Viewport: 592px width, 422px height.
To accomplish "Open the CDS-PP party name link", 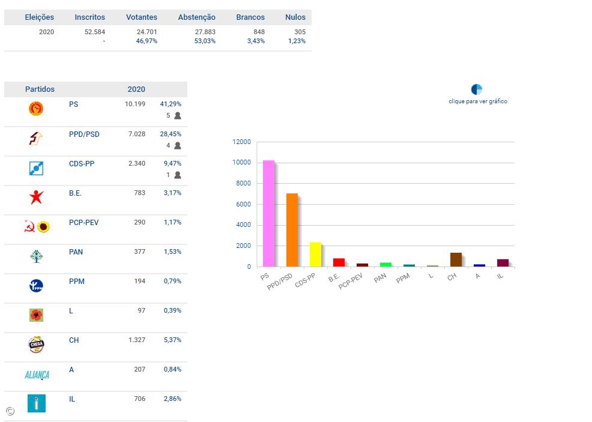I will click(x=82, y=163).
